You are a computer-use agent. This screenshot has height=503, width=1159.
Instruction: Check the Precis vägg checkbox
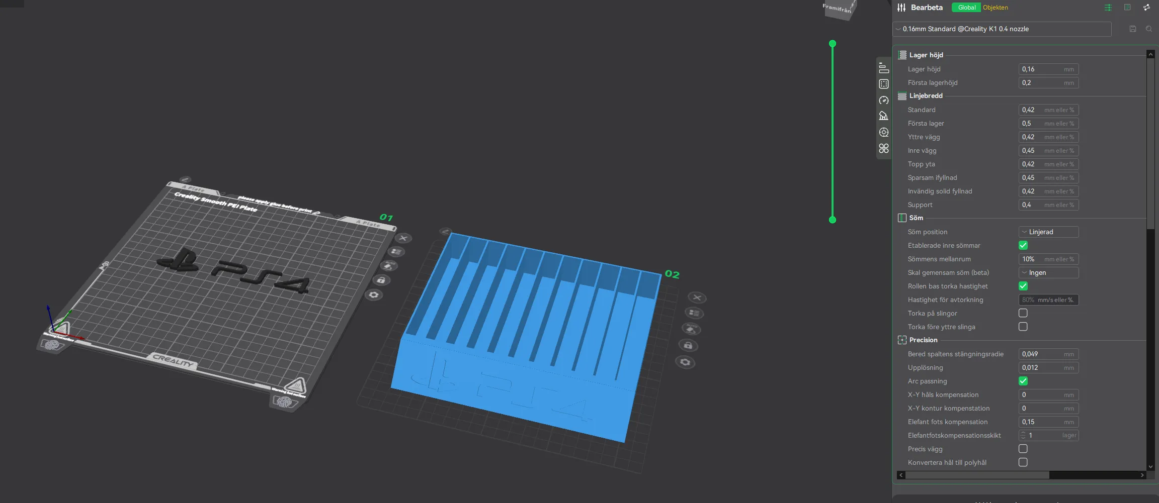pos(1023,449)
